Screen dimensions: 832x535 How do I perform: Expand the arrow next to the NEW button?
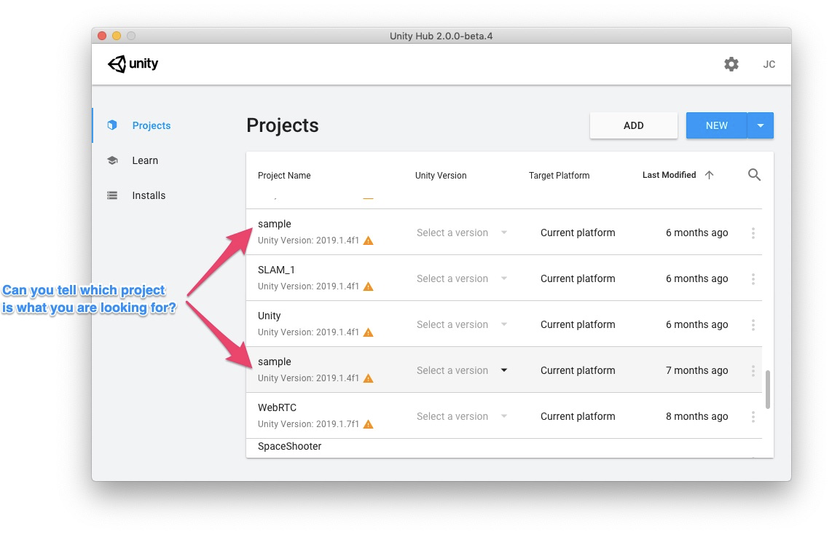761,125
